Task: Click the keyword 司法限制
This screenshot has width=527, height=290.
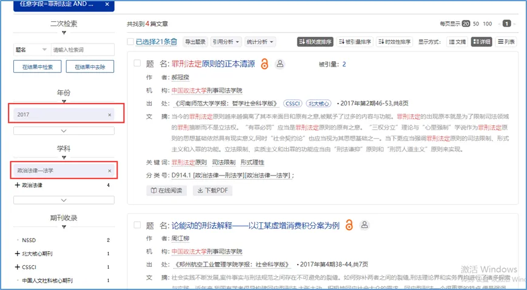Action: tap(224, 163)
